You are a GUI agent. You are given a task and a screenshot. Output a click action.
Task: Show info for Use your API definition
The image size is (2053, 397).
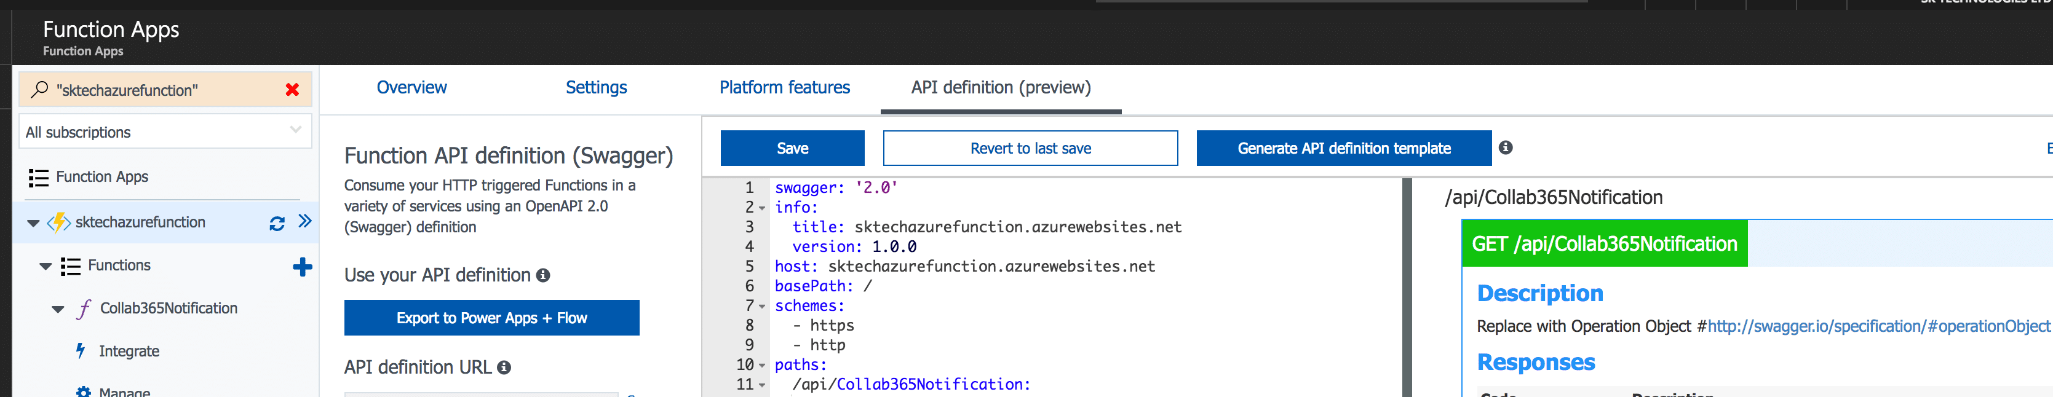point(542,275)
